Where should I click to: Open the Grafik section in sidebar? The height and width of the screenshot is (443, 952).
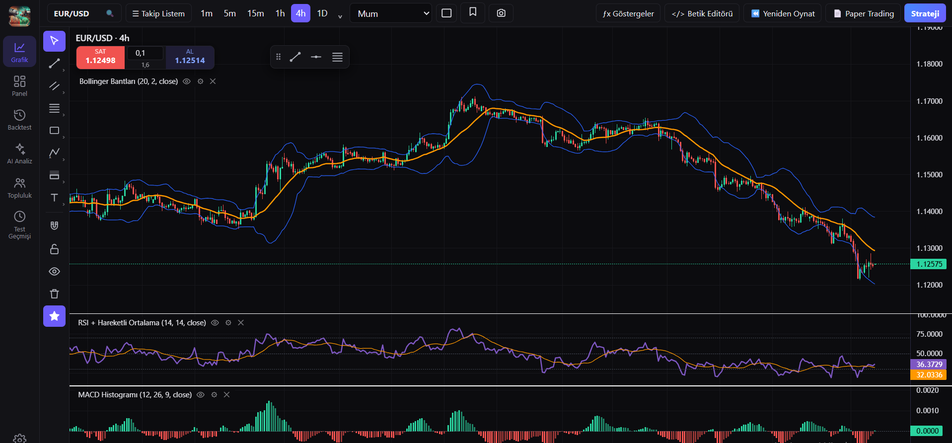(x=19, y=52)
